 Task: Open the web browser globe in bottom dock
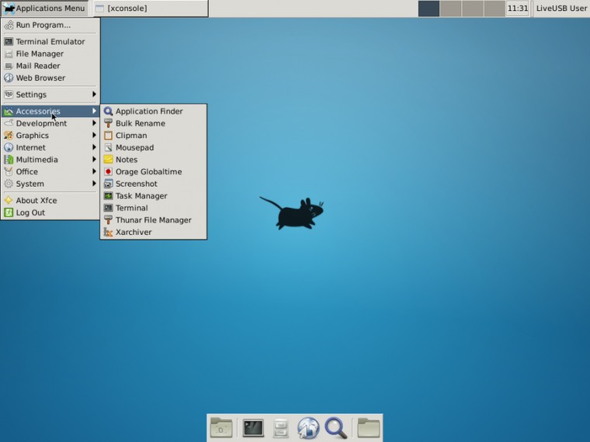coord(308,428)
